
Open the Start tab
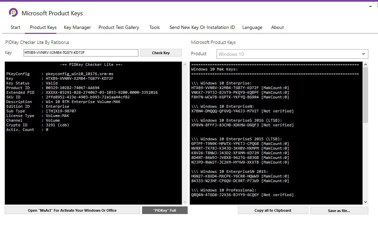[x=15, y=28]
